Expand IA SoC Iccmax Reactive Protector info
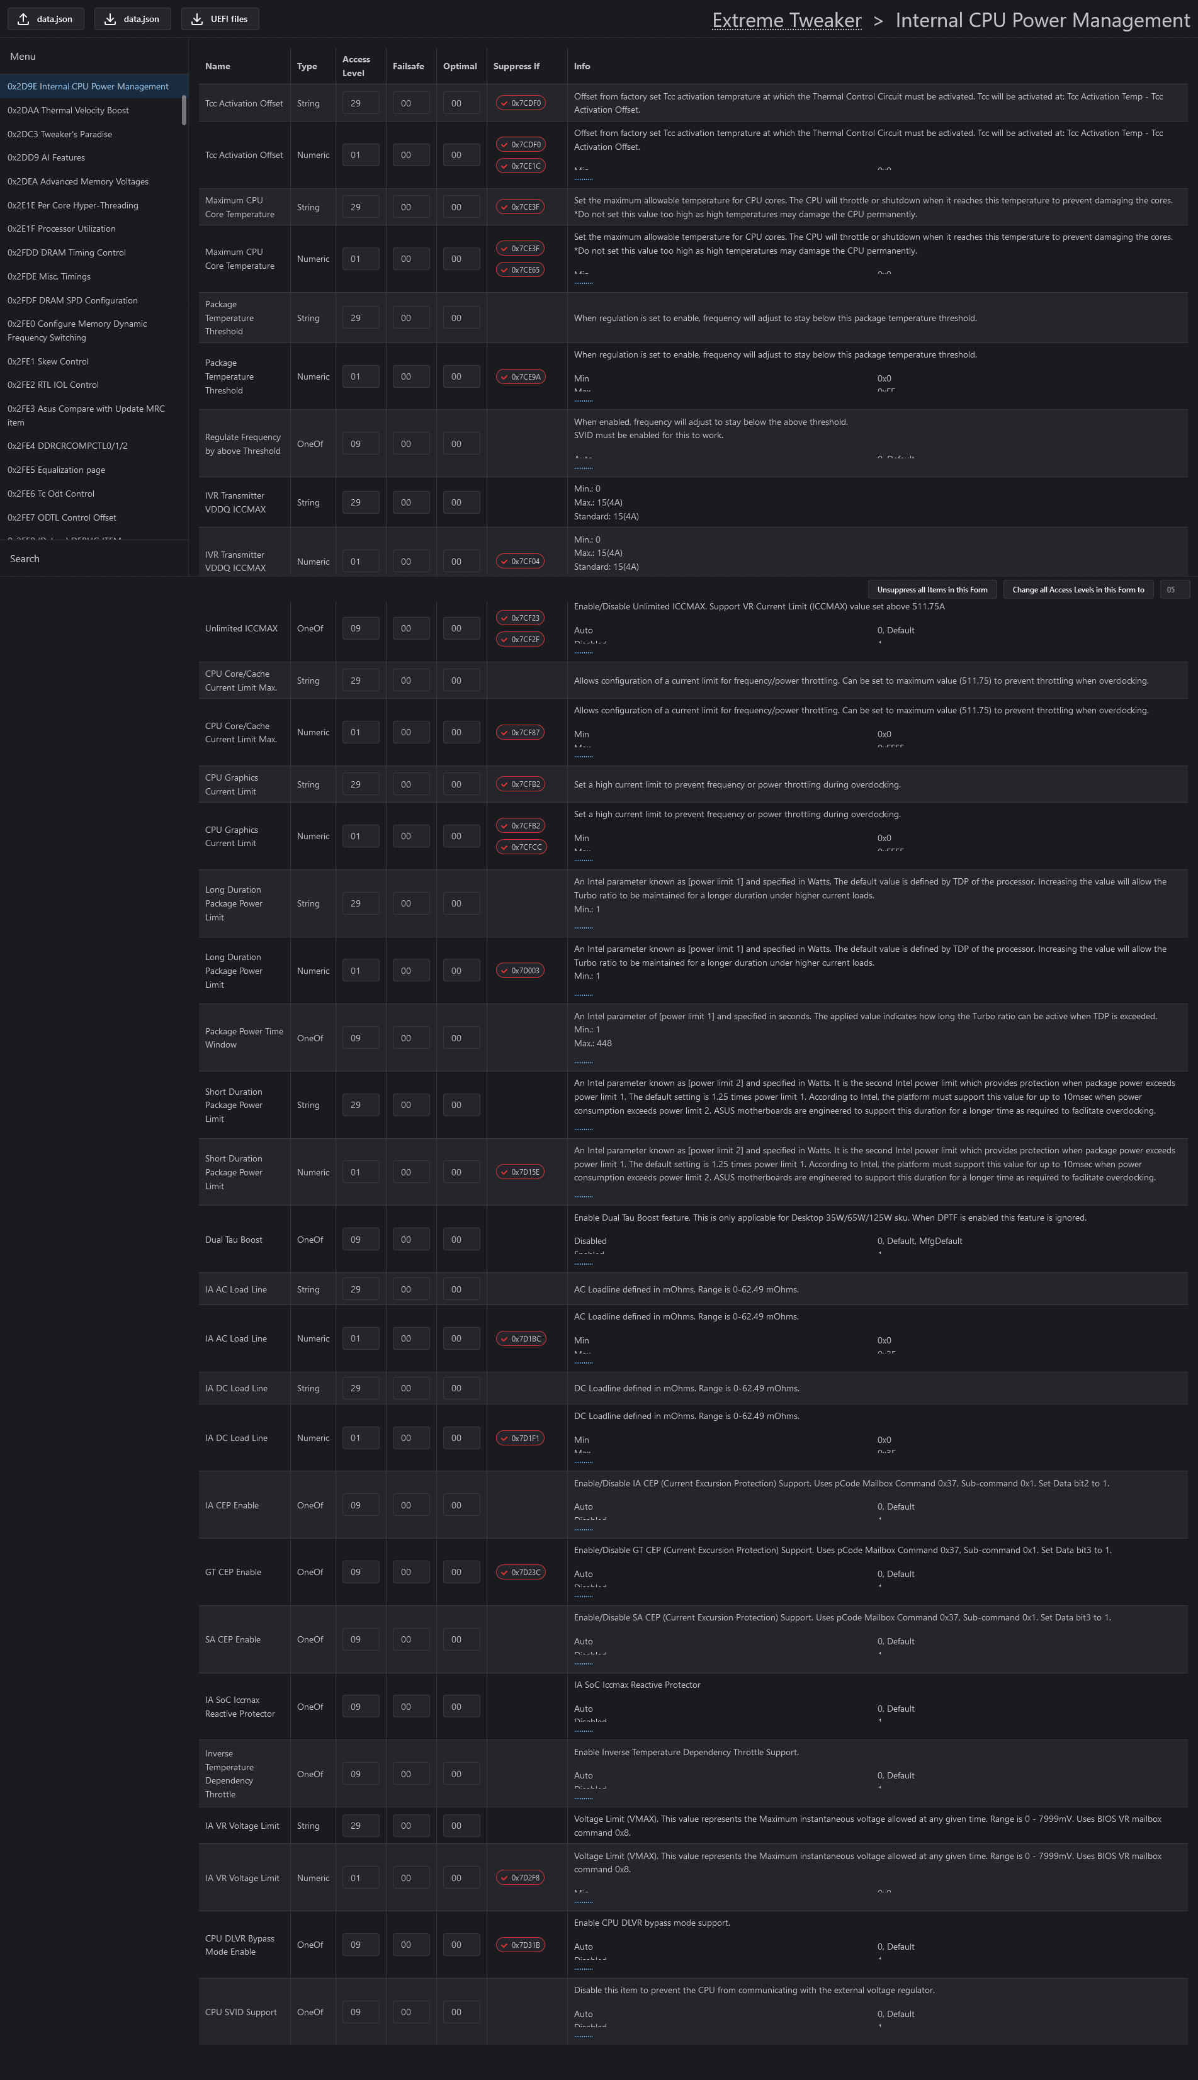 coord(584,1731)
